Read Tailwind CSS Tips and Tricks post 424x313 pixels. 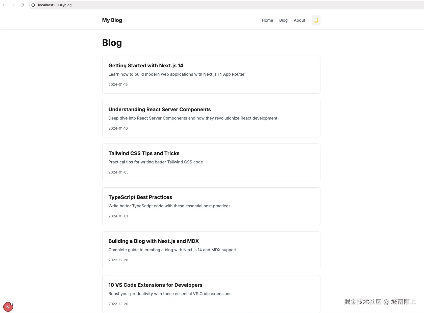144,154
